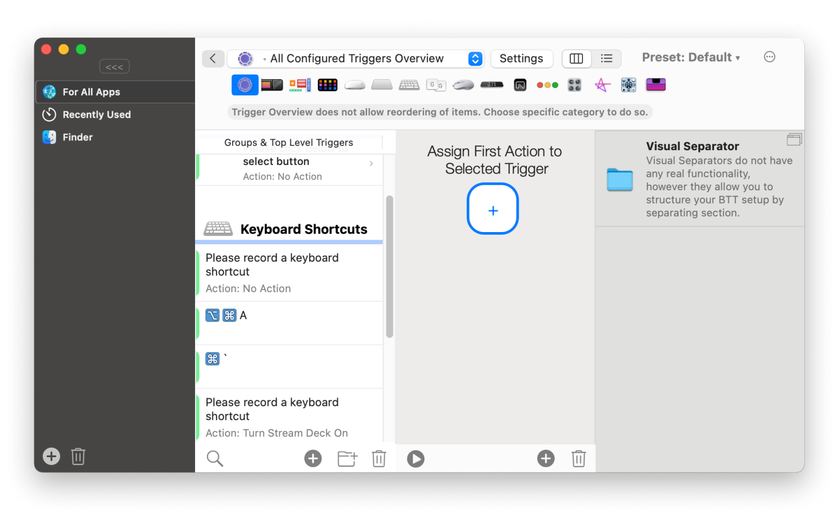The height and width of the screenshot is (522, 836).
Task: Open the Siri Remote triggers section
Action: pyautogui.click(x=492, y=85)
